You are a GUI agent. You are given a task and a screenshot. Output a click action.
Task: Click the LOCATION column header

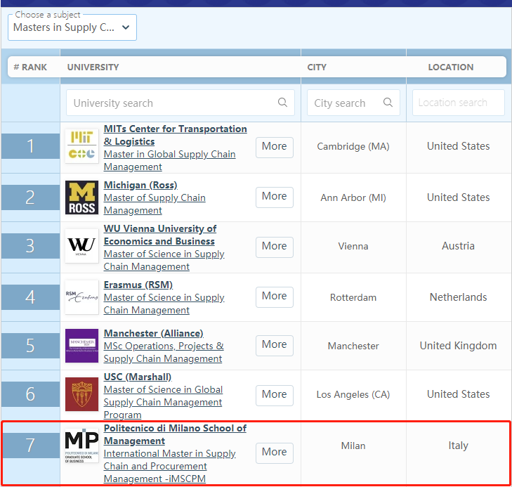point(451,67)
